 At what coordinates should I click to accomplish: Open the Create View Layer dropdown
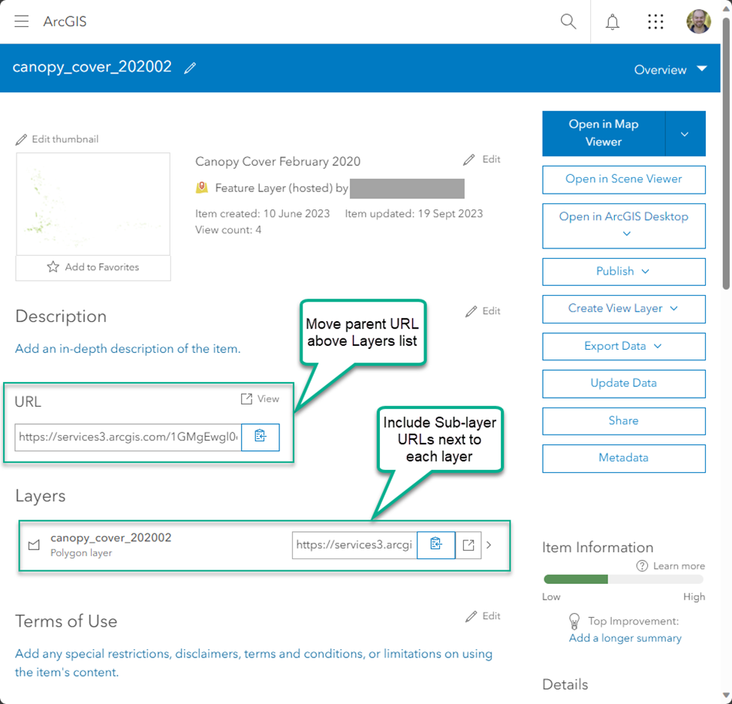[x=624, y=308]
